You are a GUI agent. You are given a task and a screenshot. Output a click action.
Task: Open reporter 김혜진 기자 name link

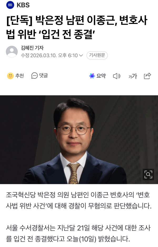pos(32,48)
